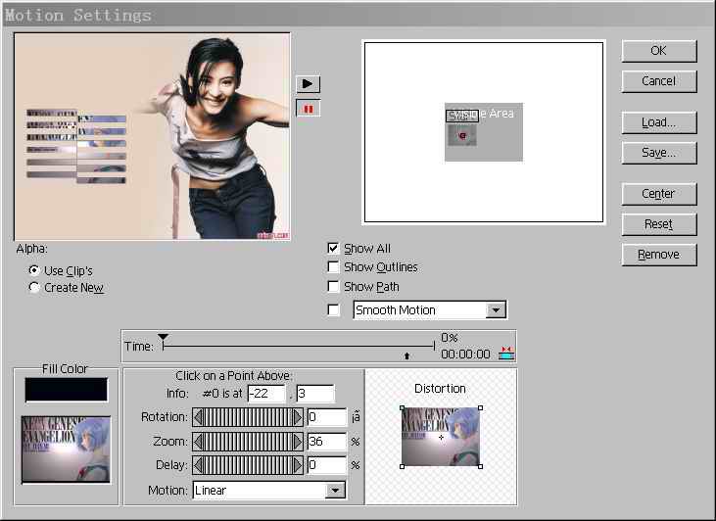Click inside the Zoom value field

point(326,443)
